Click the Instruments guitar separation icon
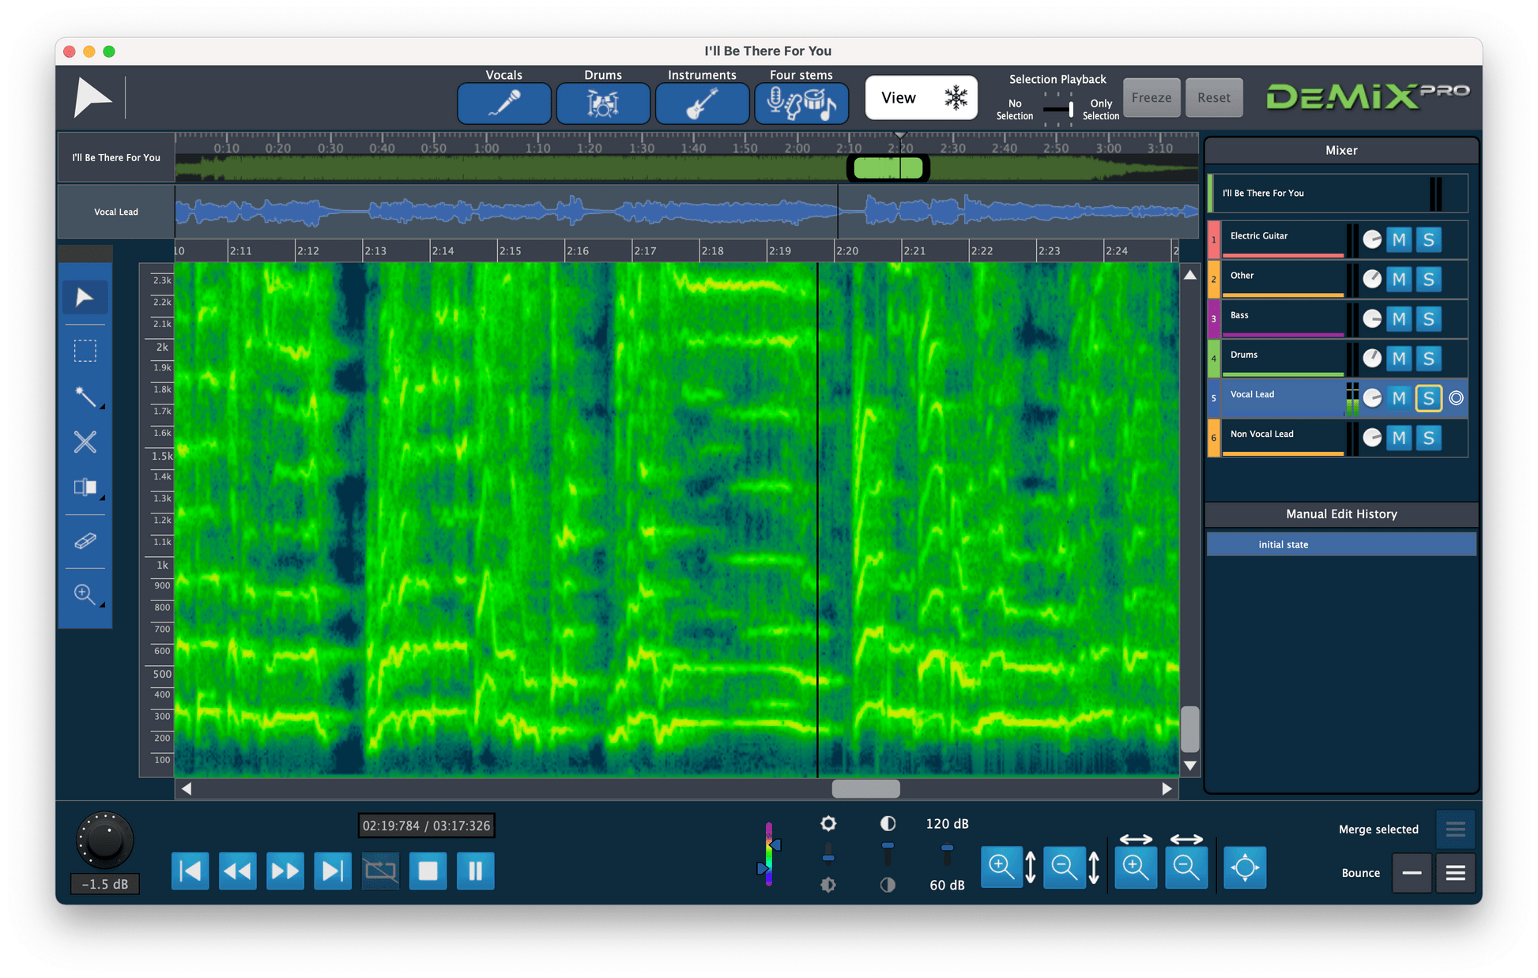 click(702, 103)
